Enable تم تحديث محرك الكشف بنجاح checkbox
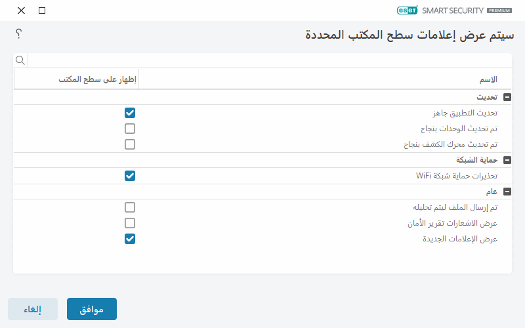The width and height of the screenshot is (525, 328). click(130, 144)
